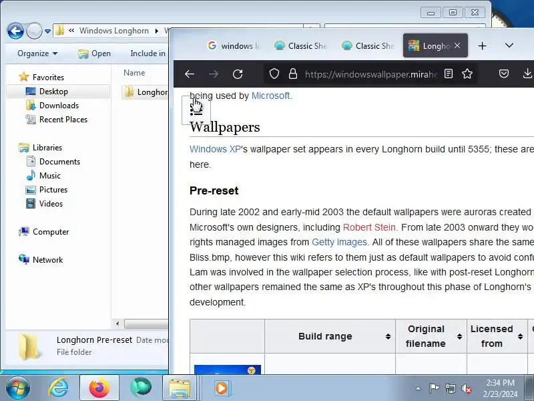
Task: Click the browser URL address field
Action: point(370,74)
